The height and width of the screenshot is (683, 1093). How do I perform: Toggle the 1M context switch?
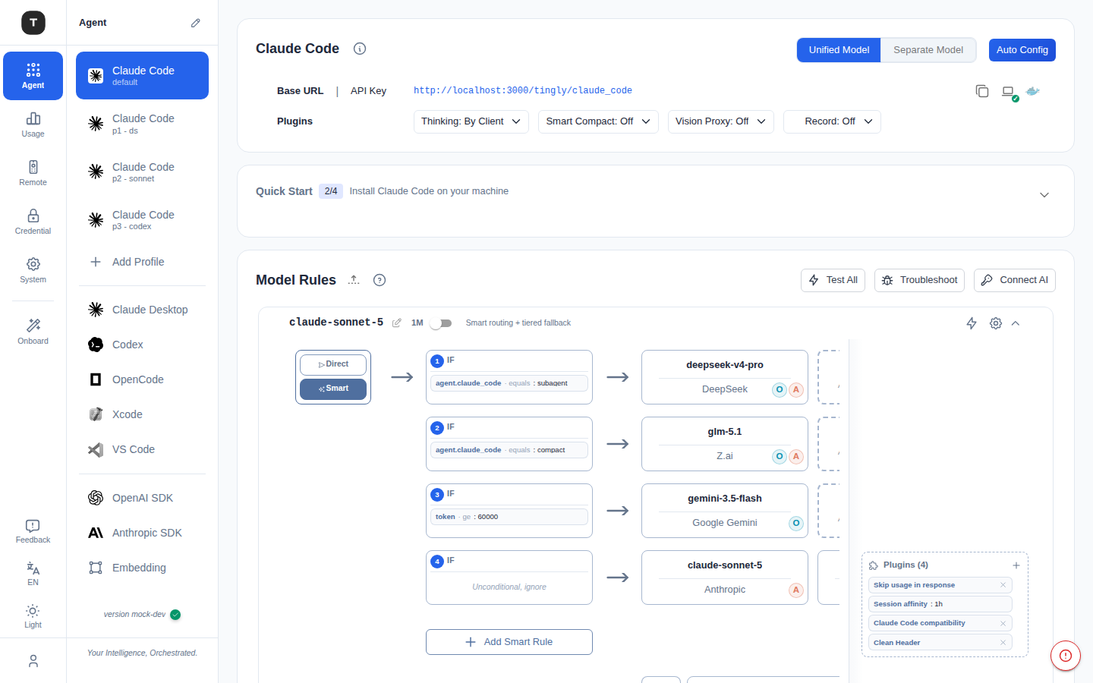coord(441,323)
